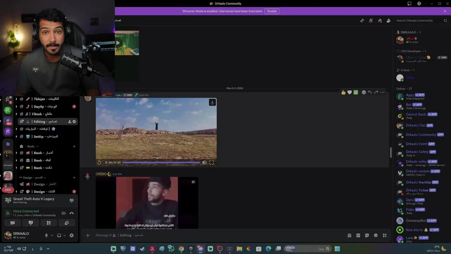Disconnect from the voice channel
451x254 pixels.
click(72, 213)
